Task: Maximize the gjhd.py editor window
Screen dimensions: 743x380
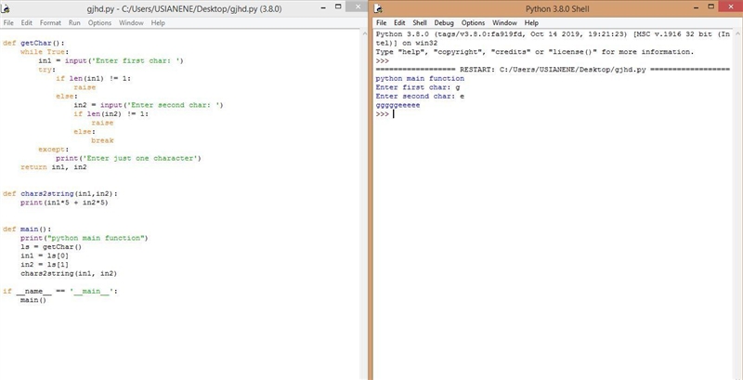Action: click(338, 7)
